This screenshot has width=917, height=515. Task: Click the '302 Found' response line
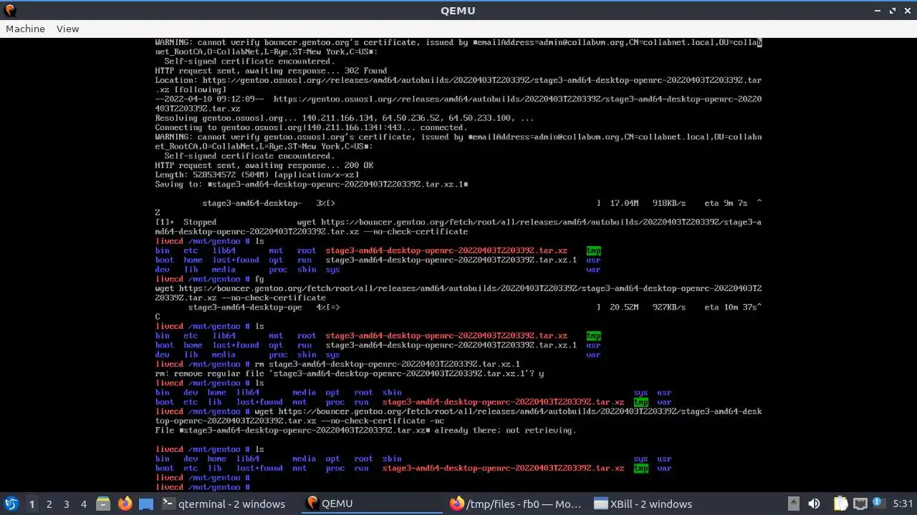coord(271,71)
